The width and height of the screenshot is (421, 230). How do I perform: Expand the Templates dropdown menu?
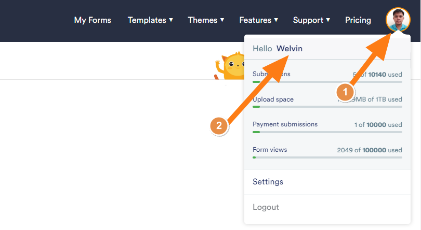pos(150,20)
